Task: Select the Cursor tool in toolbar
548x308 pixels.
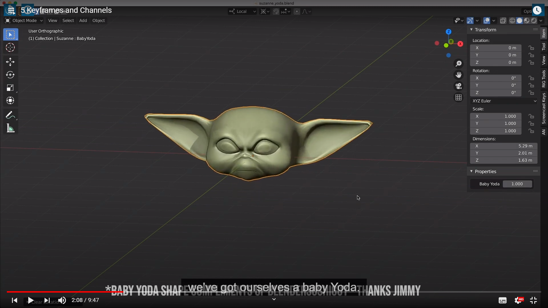Action: [10, 47]
